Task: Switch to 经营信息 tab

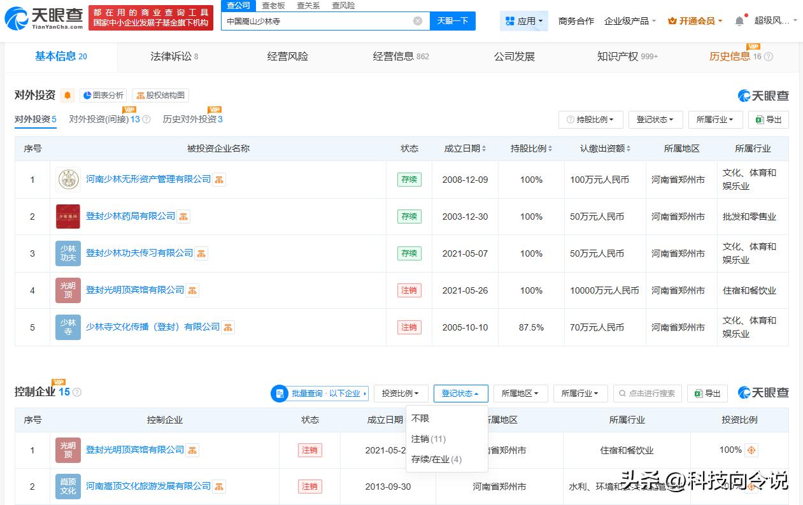Action: point(401,57)
